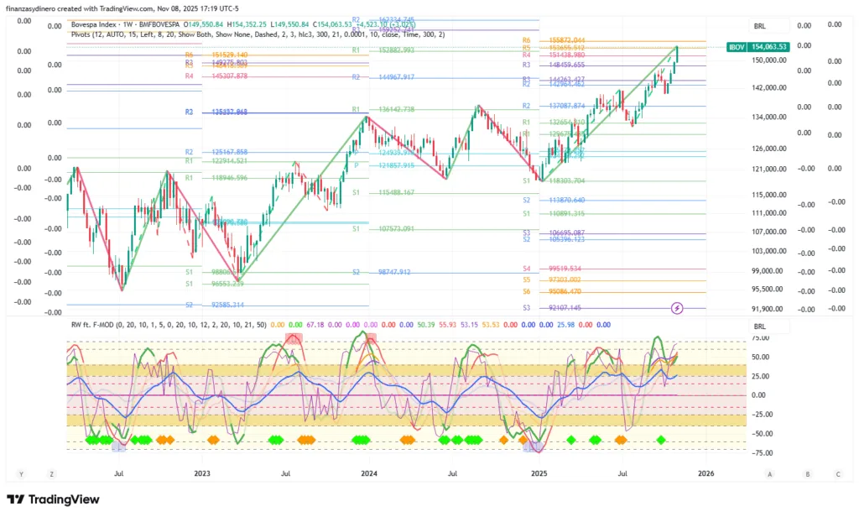The height and width of the screenshot is (517, 859).
Task: Open the BRL currency selector on indicator pane
Action: click(760, 326)
